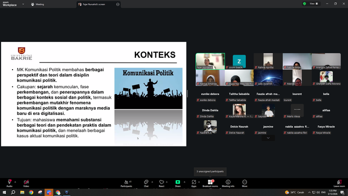Open the Windows Start menu
The height and width of the screenshot is (196, 348).
pyautogui.click(x=4, y=192)
